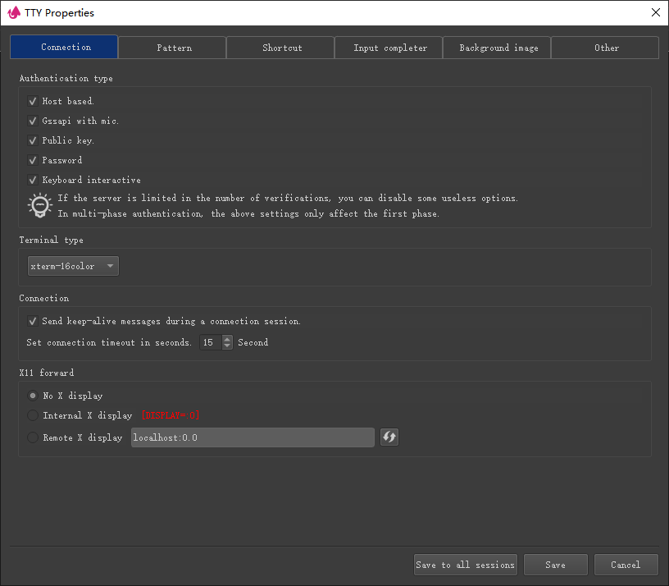
Task: Select the Internal X display radio button
Action: coord(33,415)
